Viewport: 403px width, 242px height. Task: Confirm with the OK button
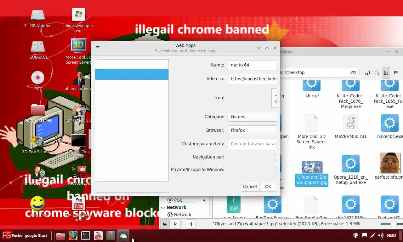click(x=268, y=187)
